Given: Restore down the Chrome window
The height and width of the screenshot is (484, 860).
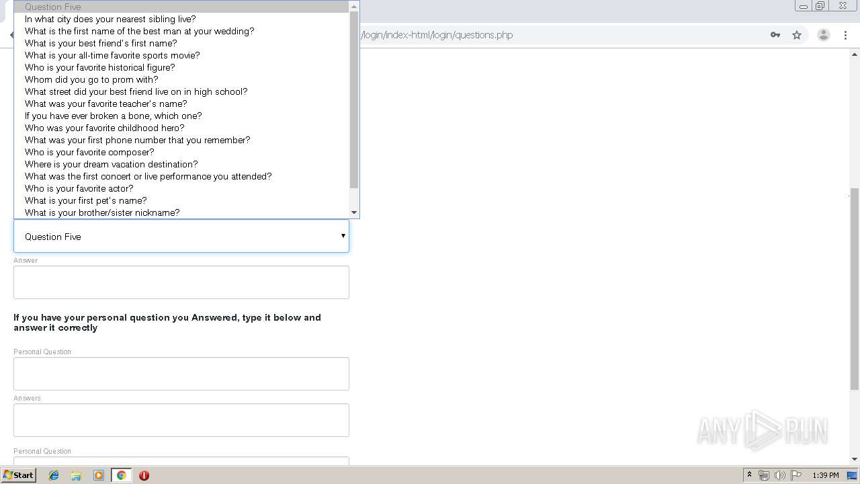Looking at the screenshot, I should pos(820,6).
